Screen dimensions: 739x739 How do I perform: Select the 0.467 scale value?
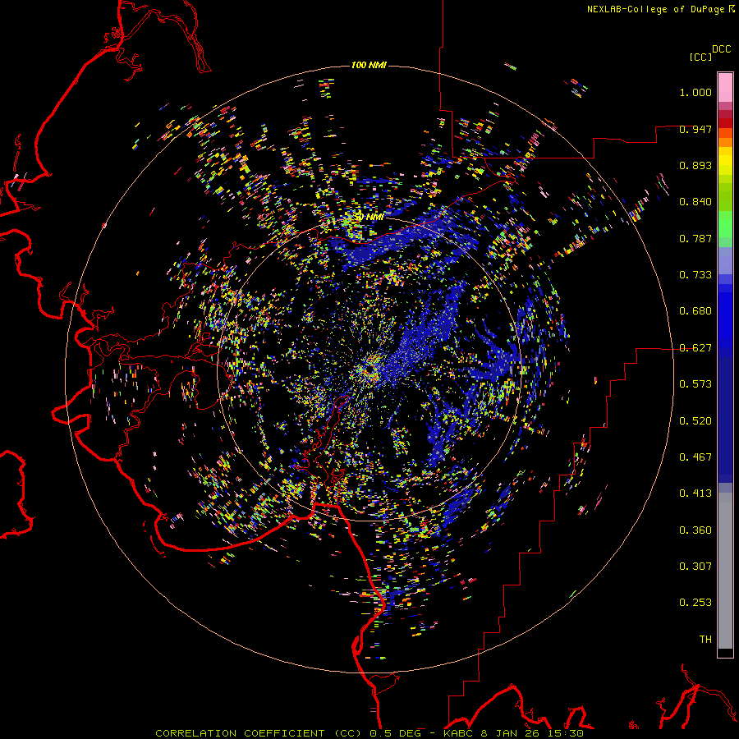695,457
